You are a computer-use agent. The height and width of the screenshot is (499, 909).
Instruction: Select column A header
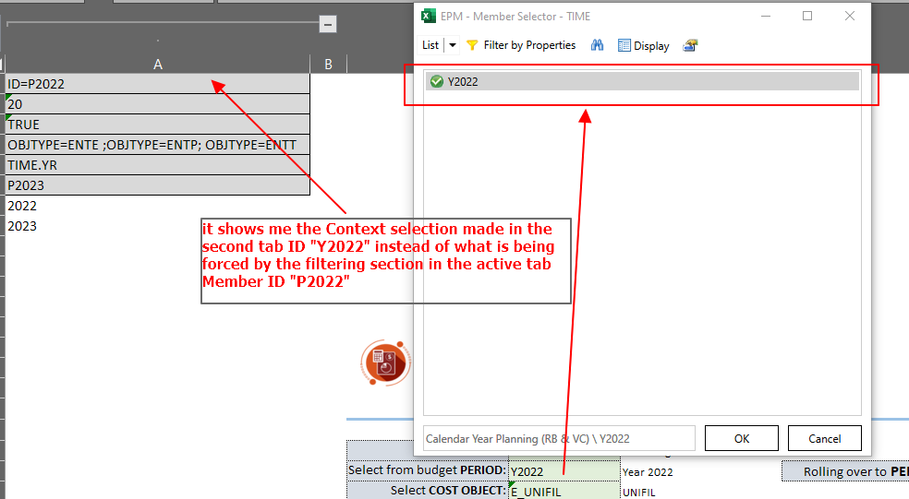(x=158, y=65)
